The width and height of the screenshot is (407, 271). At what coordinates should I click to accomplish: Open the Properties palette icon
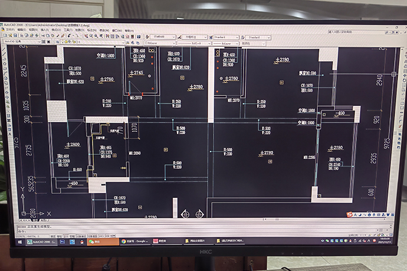point(107,36)
